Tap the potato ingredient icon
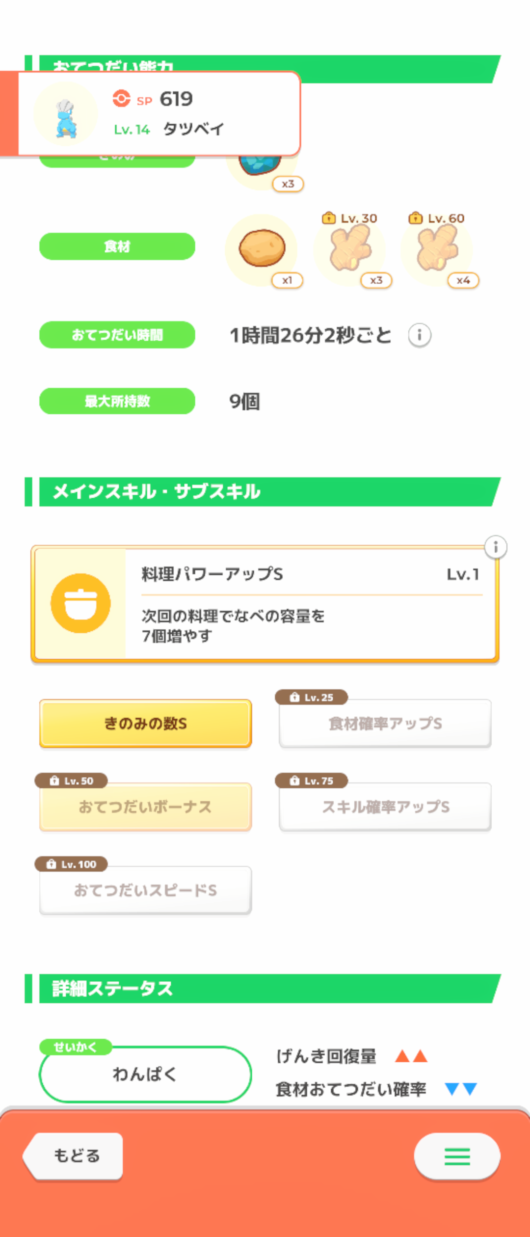 (x=262, y=248)
